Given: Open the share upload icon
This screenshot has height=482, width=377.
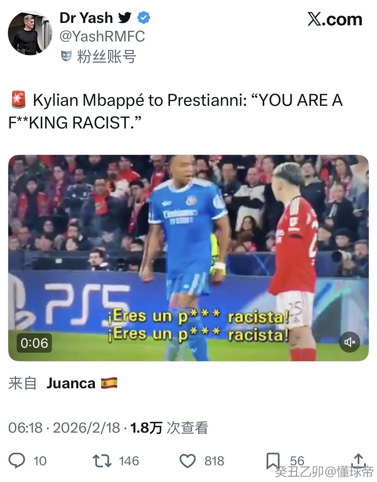Looking at the screenshot, I should [x=358, y=461].
